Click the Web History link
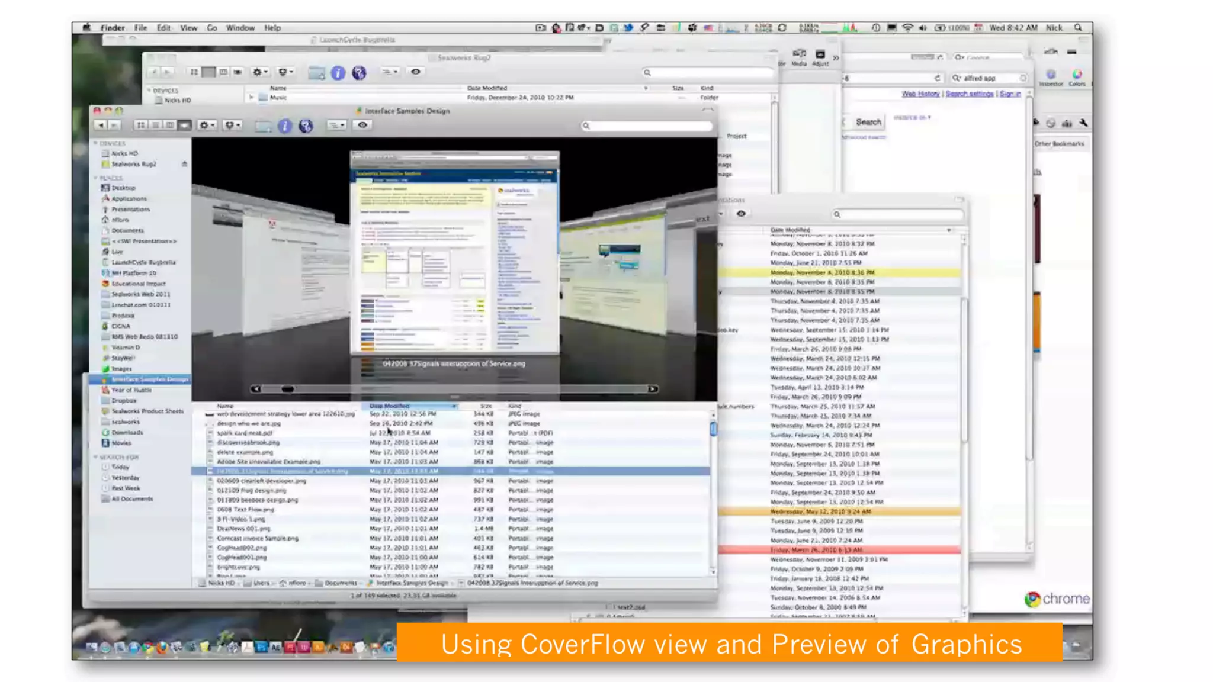The height and width of the screenshot is (682, 1213). point(920,94)
